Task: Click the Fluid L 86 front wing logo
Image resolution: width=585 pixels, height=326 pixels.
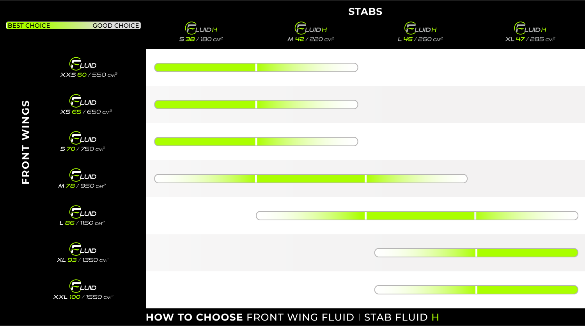Action: pyautogui.click(x=83, y=212)
